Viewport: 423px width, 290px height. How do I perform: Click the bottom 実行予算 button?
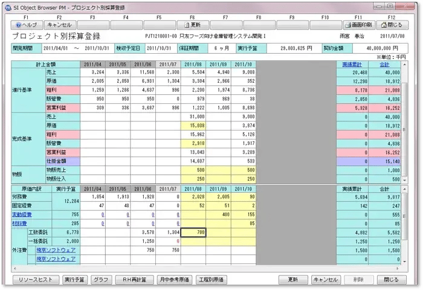point(75,280)
